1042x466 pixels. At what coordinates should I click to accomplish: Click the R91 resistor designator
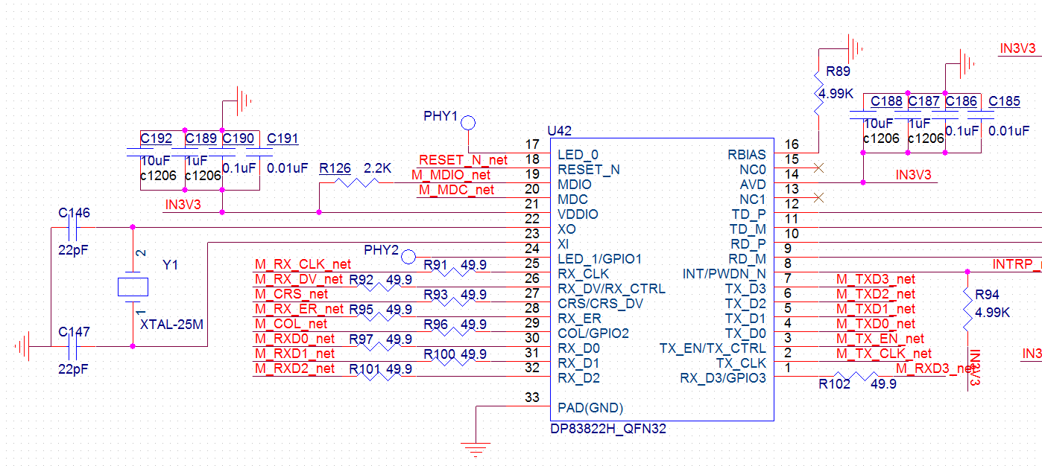pyautogui.click(x=435, y=265)
